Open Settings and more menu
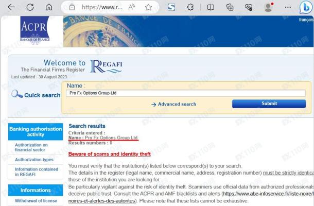The image size is (314, 206). (288, 7)
